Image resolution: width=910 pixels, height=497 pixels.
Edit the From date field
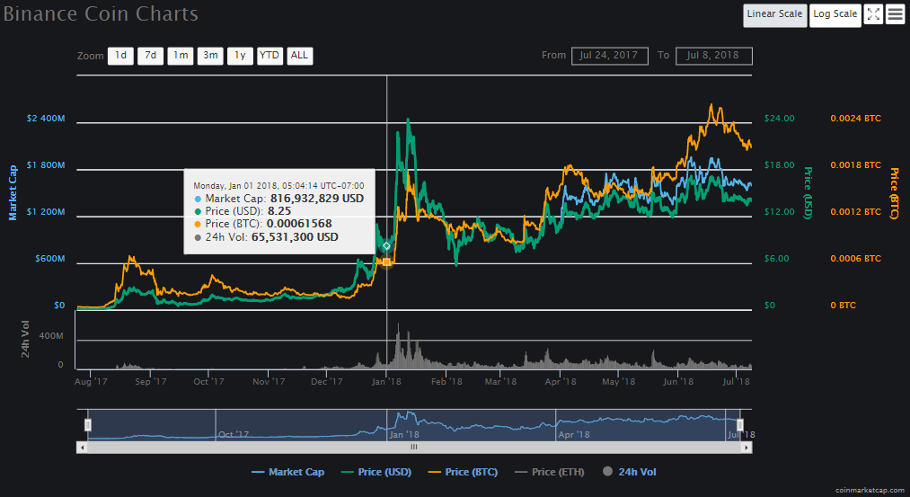[x=609, y=56]
